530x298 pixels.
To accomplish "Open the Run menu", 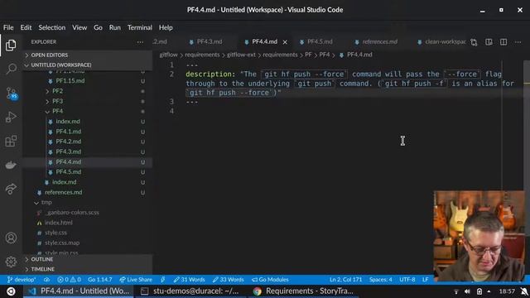I will [115, 27].
